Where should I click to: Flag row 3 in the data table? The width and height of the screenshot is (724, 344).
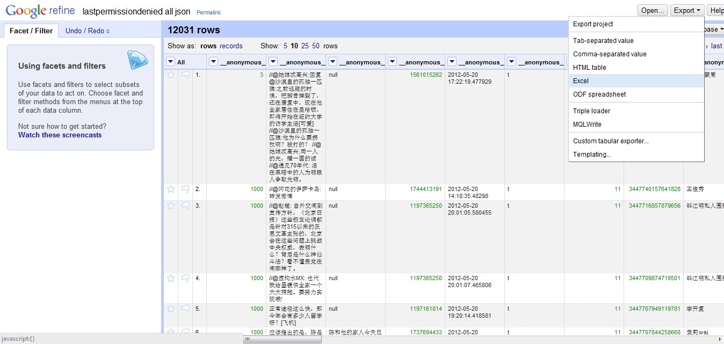[x=185, y=206]
